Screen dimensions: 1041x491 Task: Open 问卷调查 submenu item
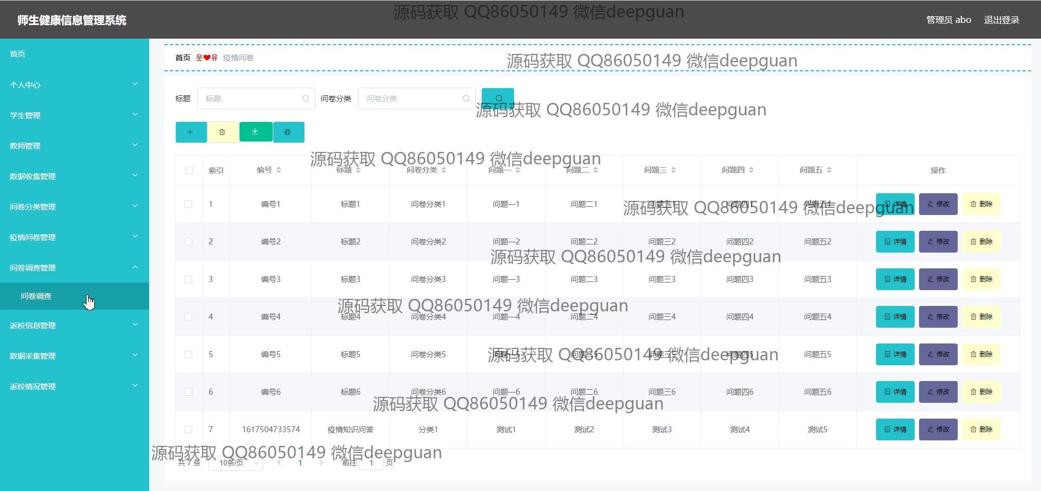coord(75,296)
